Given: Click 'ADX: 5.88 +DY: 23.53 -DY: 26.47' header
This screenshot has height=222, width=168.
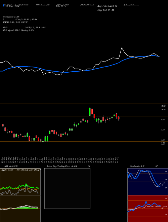Looking at the screenshot, I should coord(21,170).
